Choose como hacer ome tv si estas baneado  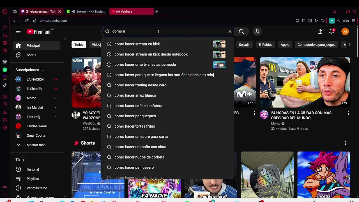pyautogui.click(x=167, y=65)
